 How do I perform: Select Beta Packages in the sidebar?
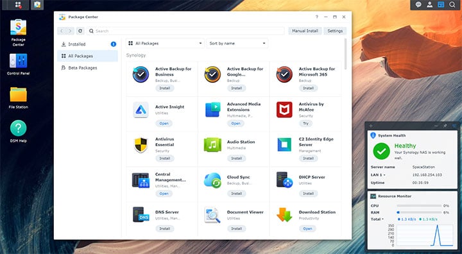tap(87, 68)
